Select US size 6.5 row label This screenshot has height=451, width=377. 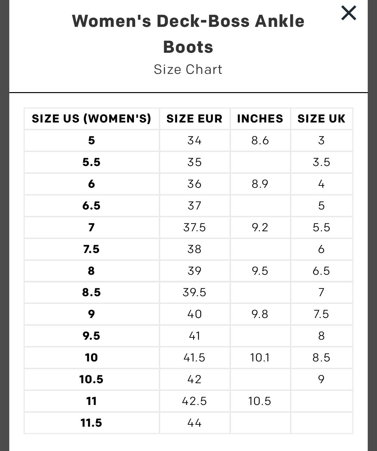click(x=91, y=206)
